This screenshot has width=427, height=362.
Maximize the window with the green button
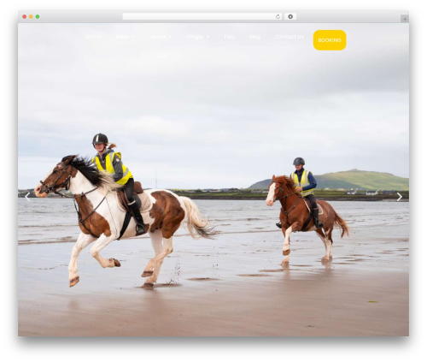pyautogui.click(x=38, y=17)
